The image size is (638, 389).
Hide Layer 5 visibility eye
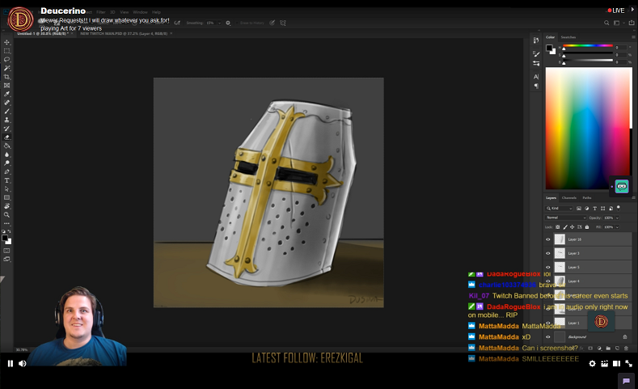tap(547, 267)
